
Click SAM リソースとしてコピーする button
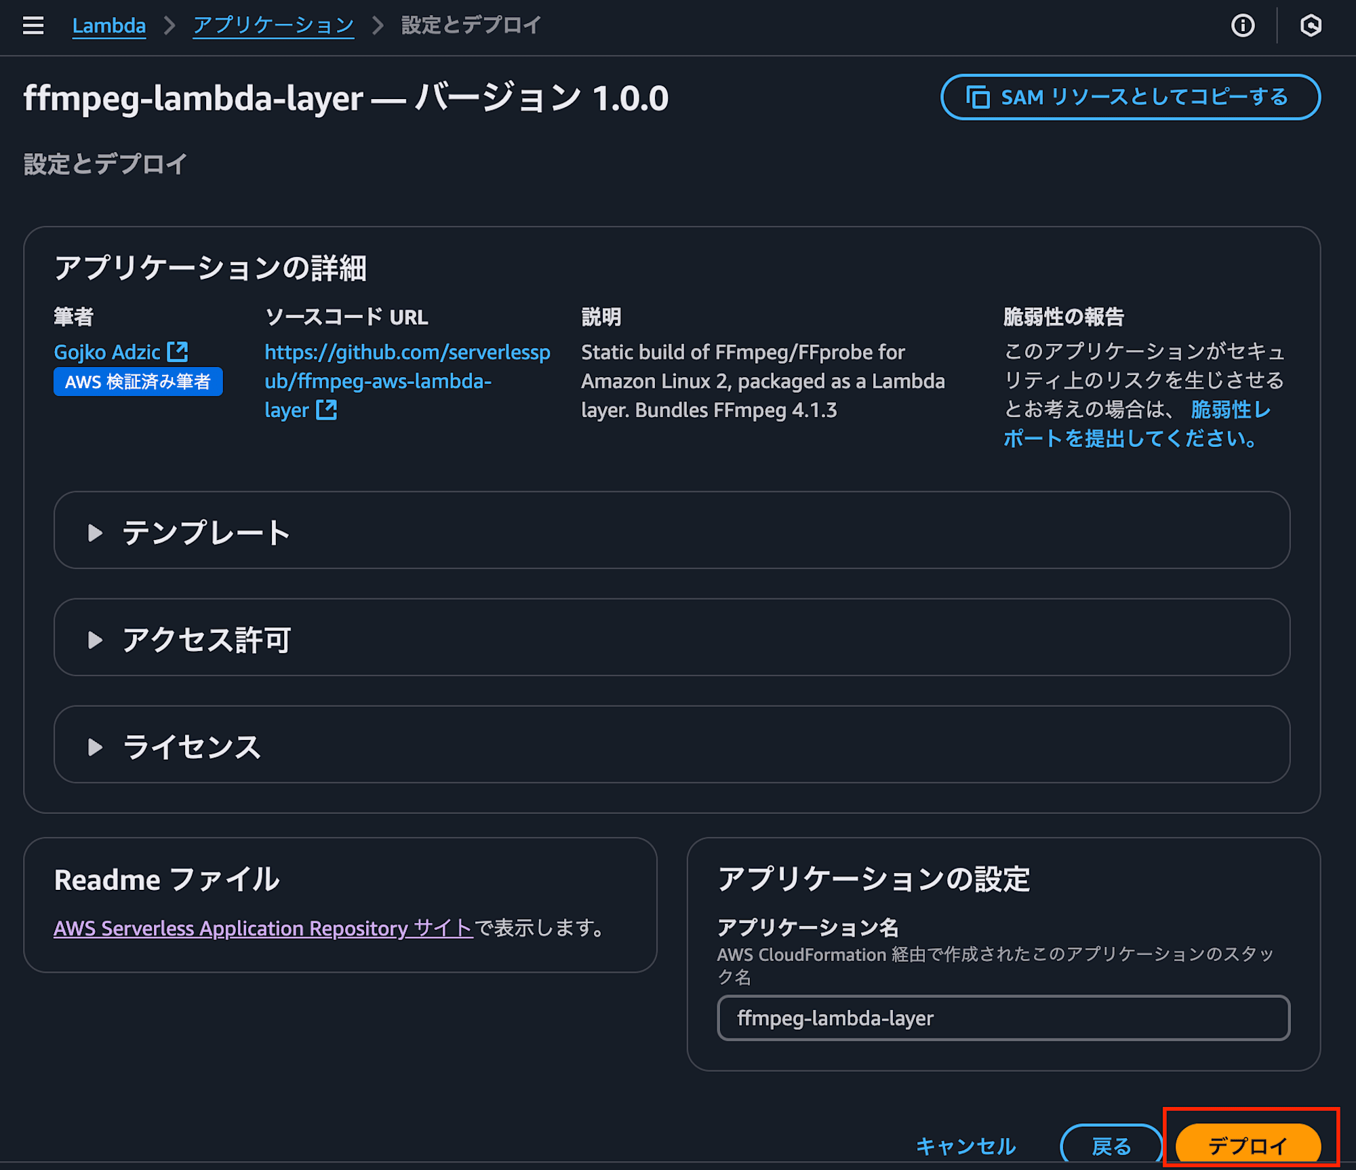[1130, 97]
